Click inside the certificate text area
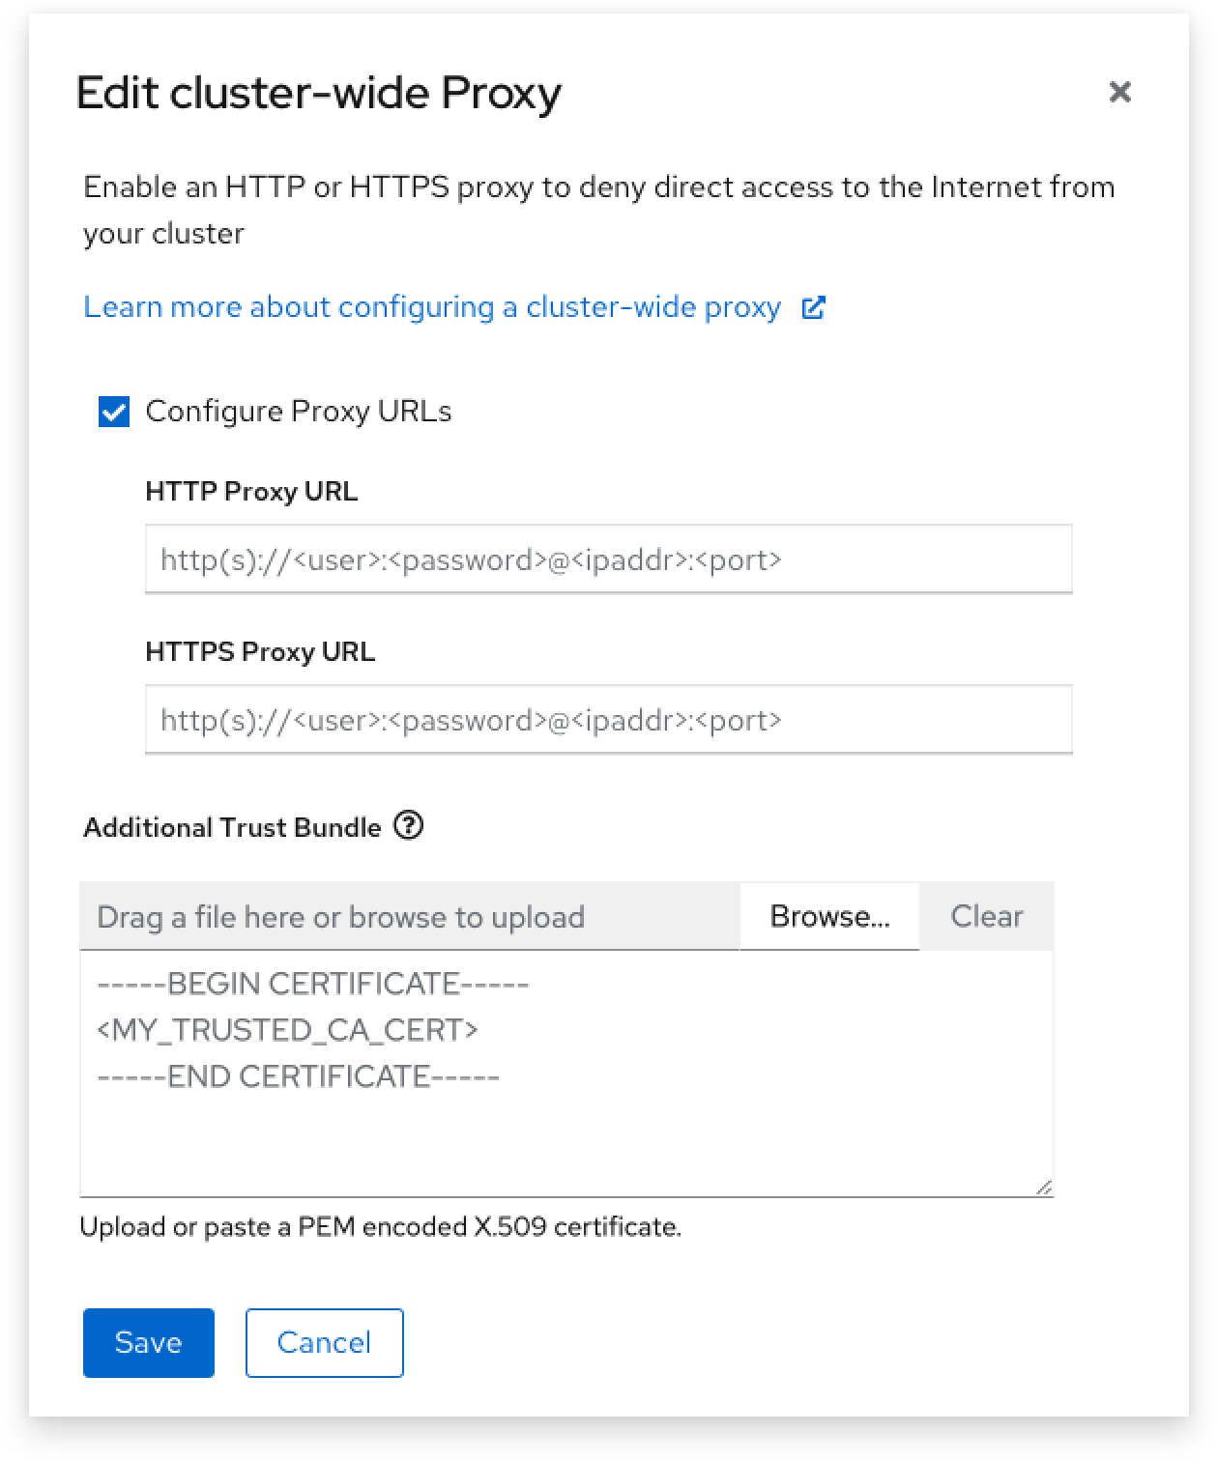This screenshot has height=1461, width=1218. pos(565,1111)
